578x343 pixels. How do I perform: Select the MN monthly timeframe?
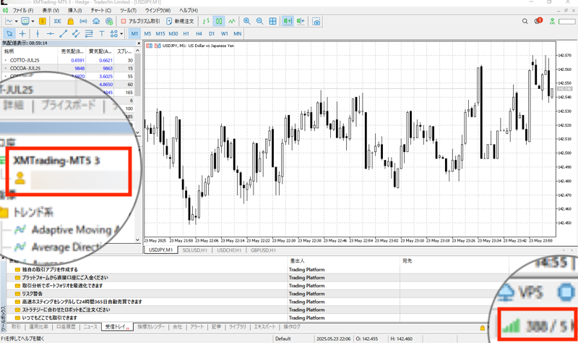point(238,33)
